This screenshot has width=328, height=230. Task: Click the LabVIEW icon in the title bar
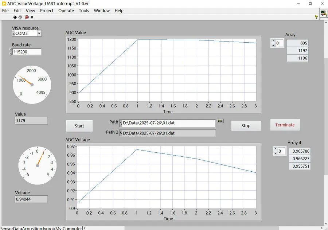(4, 4)
